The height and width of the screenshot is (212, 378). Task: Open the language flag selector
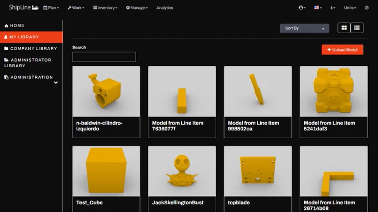coord(318,8)
